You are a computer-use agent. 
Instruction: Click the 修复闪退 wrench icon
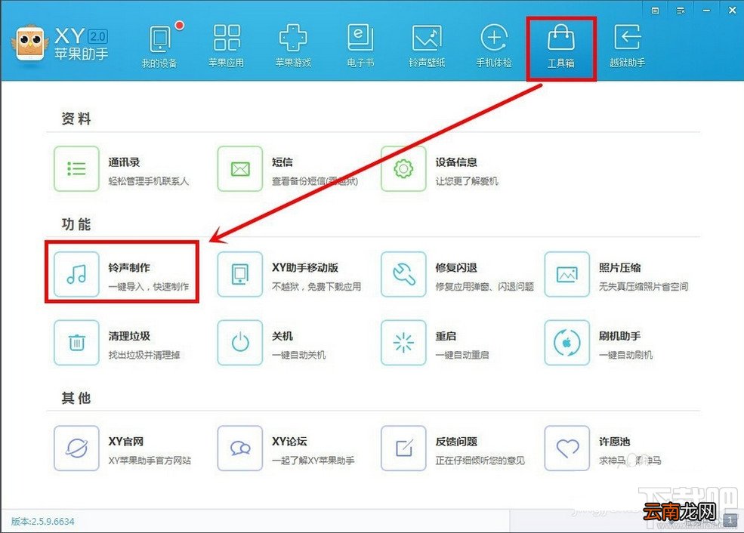coord(403,274)
